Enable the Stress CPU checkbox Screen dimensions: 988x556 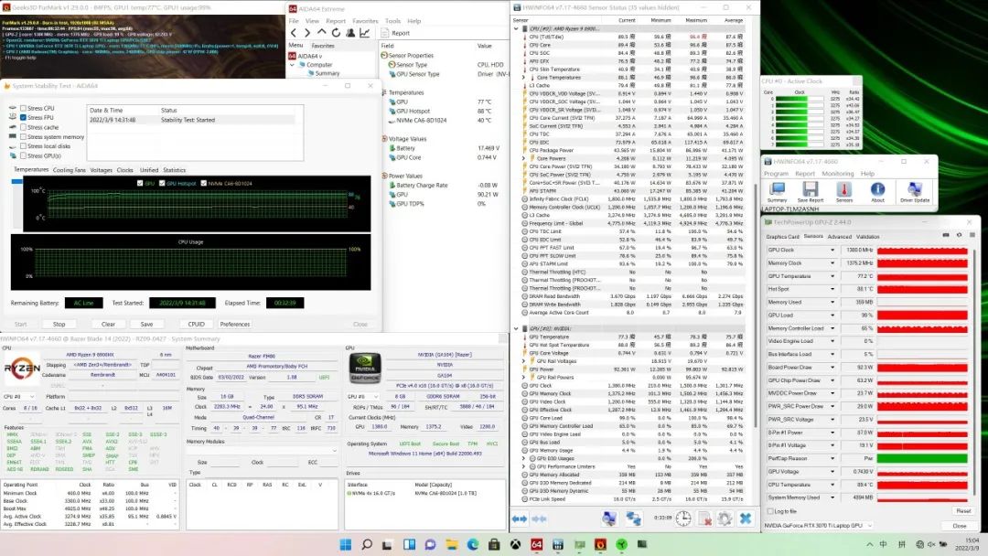[x=23, y=108]
